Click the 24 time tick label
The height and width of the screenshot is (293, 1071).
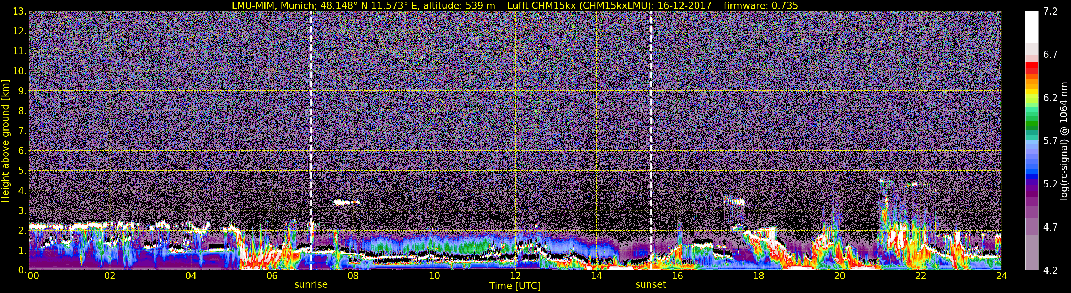tap(1002, 276)
